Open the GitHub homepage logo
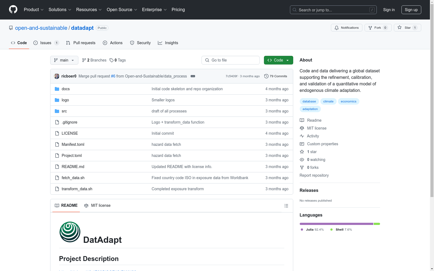 tap(13, 9)
